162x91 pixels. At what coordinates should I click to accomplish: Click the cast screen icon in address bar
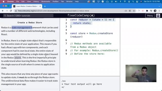(x=126, y=11)
